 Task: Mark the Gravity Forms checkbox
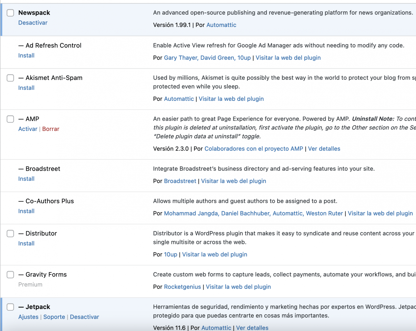(x=10, y=275)
